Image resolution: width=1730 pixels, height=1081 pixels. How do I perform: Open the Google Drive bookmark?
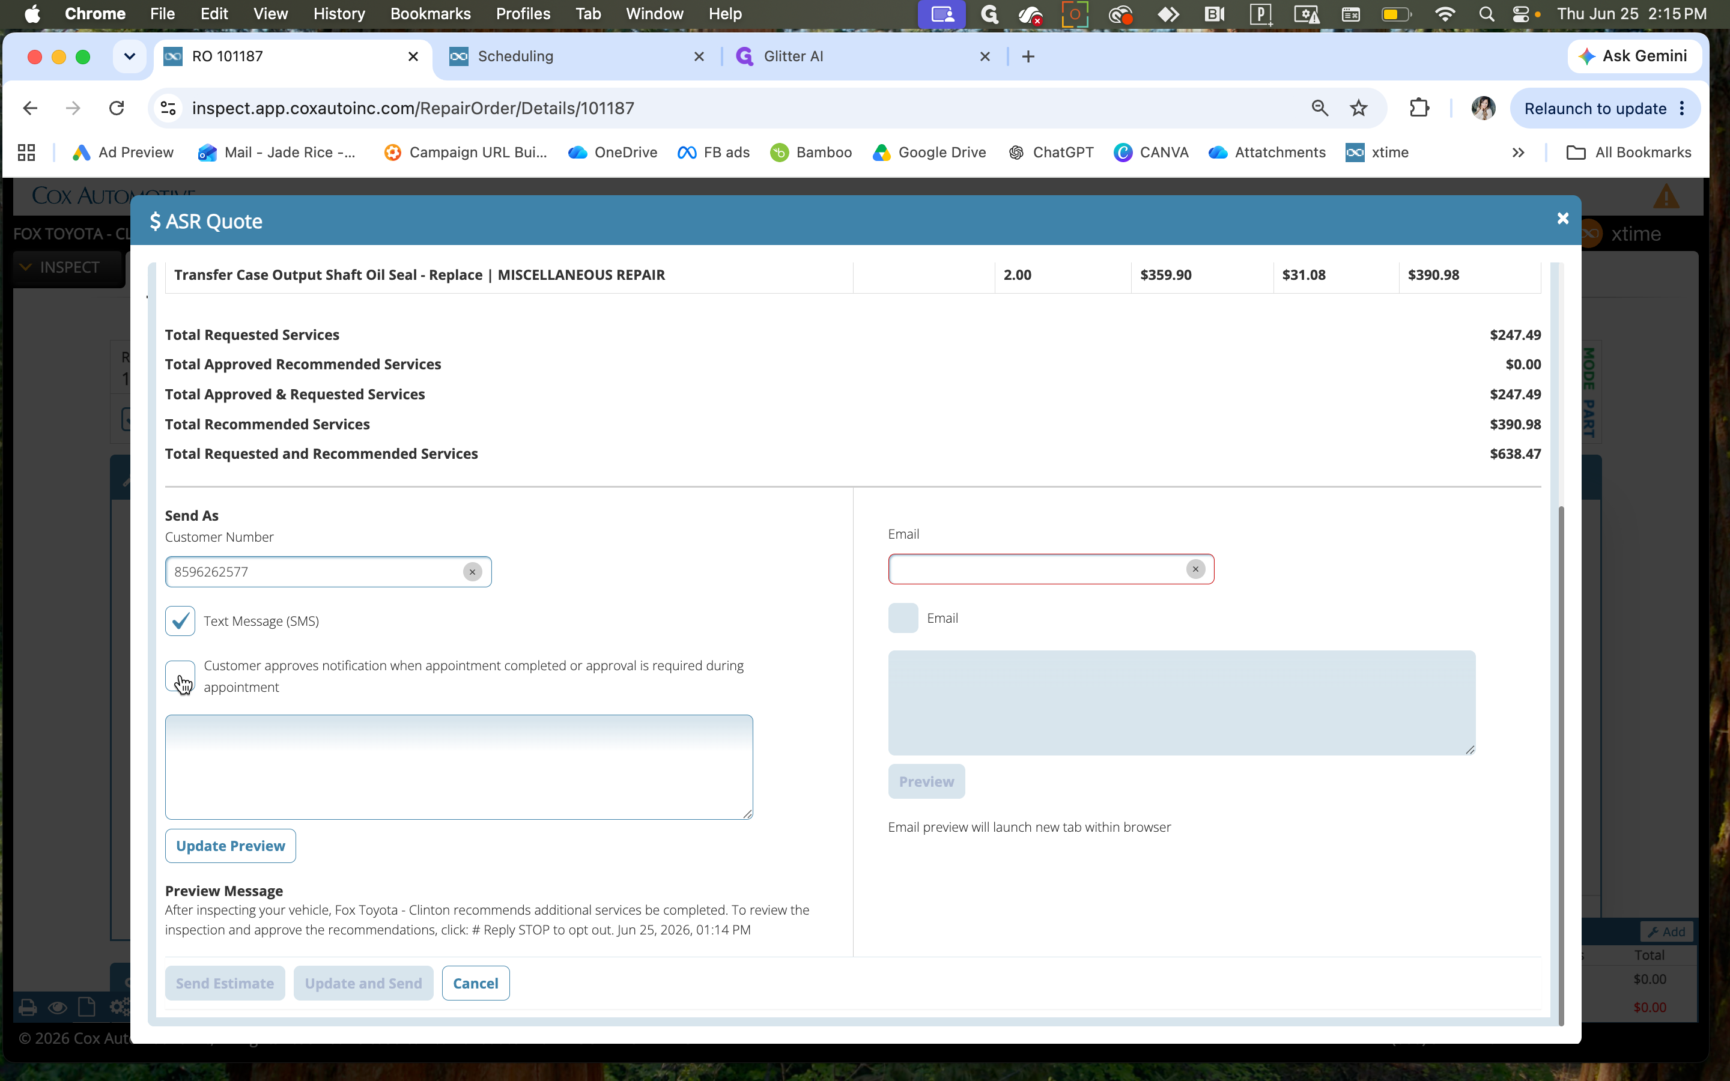929,153
